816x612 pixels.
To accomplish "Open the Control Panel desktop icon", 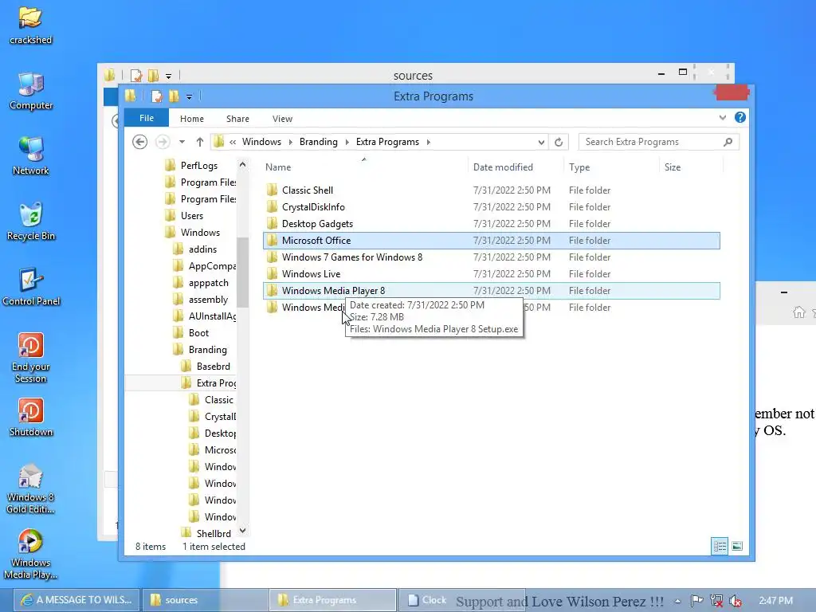I will 31,287.
